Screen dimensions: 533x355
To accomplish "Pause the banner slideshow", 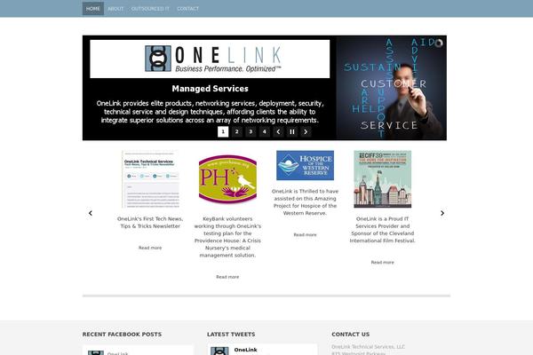I will coord(292,132).
